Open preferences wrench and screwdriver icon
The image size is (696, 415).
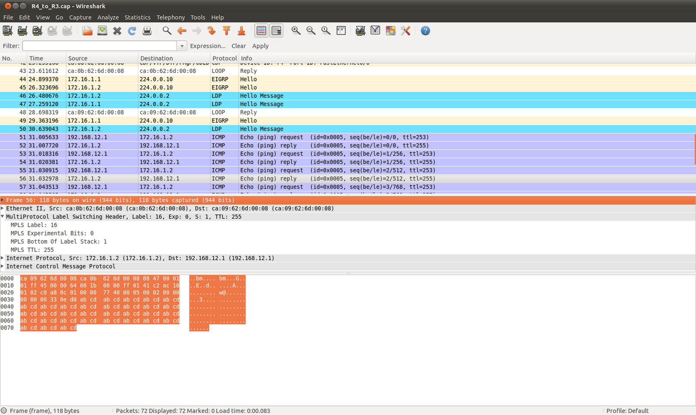[405, 30]
